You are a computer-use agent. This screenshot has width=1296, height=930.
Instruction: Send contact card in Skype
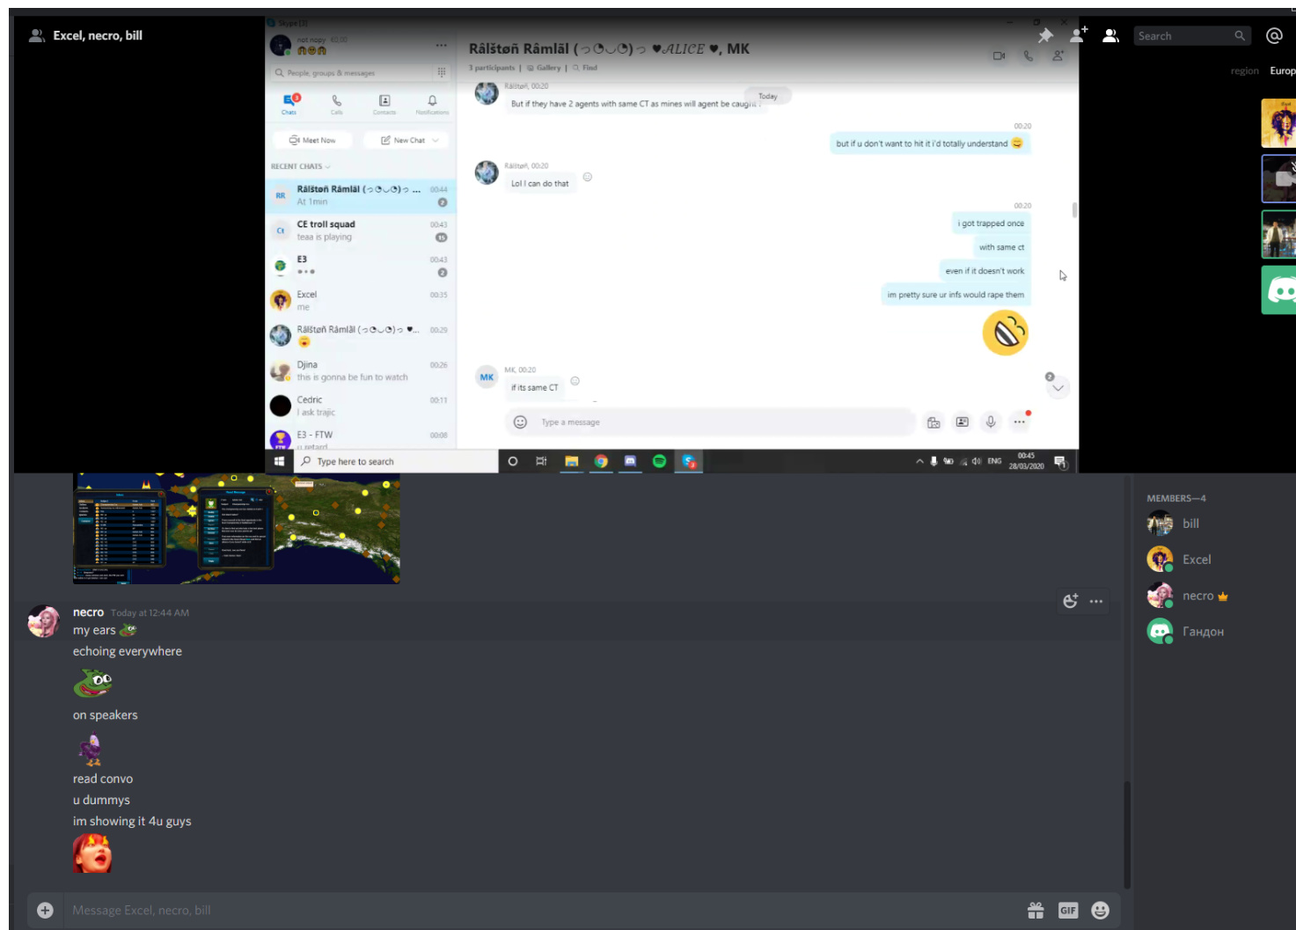963,422
